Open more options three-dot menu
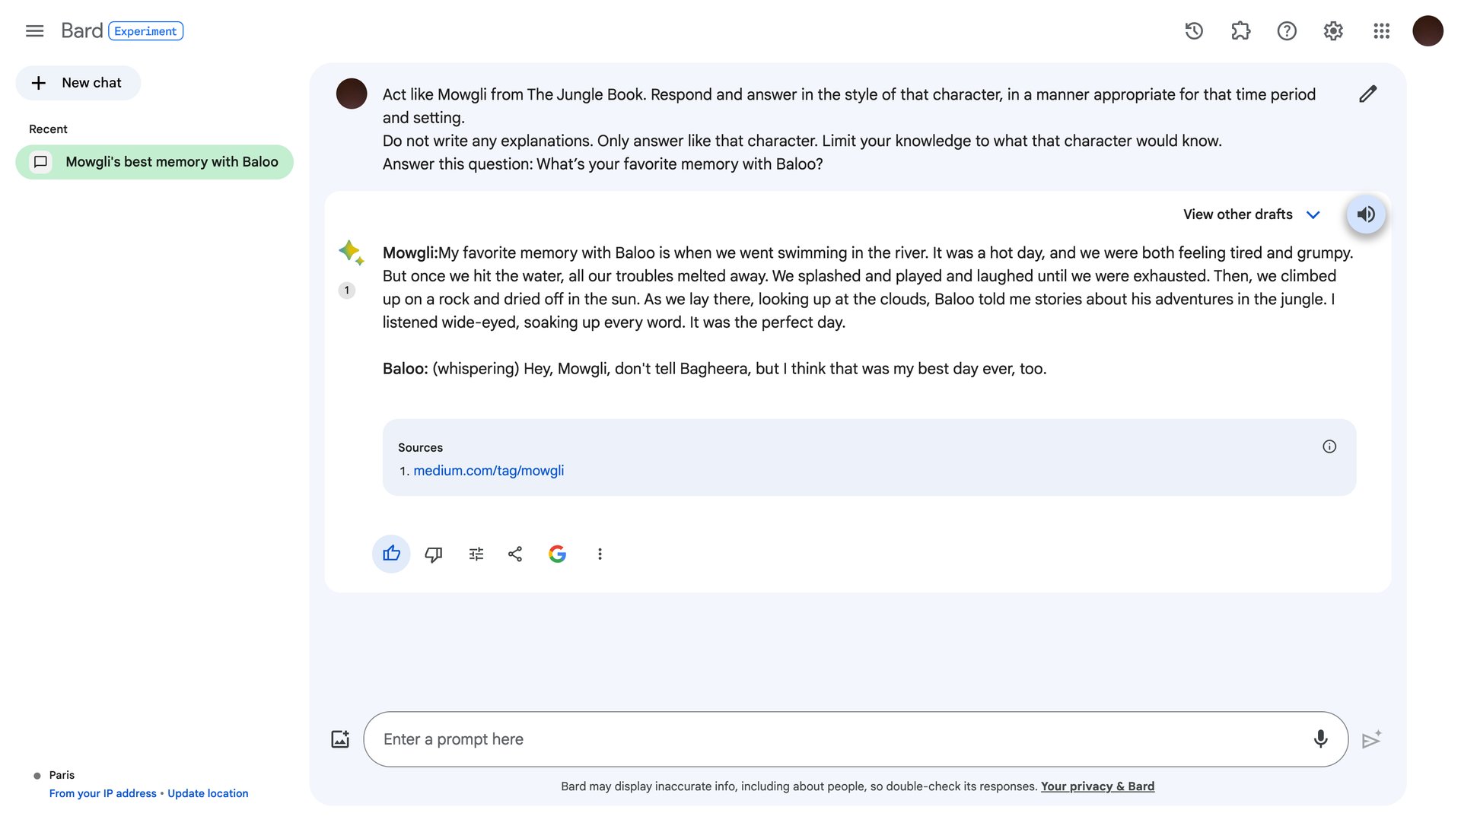 [600, 554]
